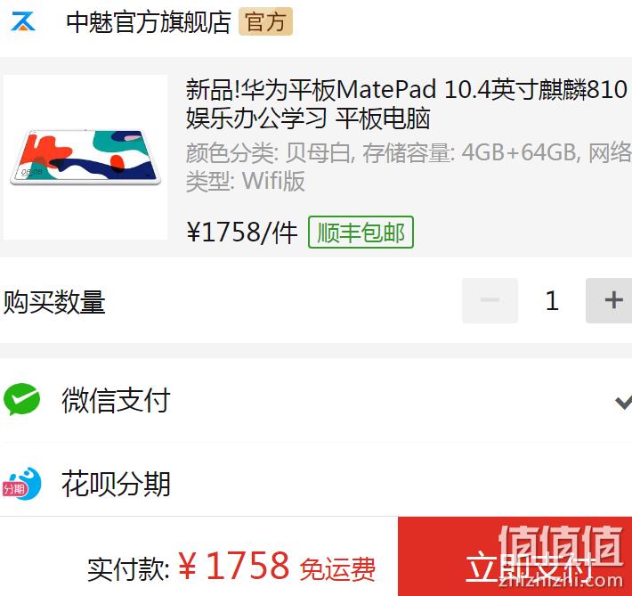Decrease the quantity with the minus button
This screenshot has width=632, height=596.
(490, 300)
